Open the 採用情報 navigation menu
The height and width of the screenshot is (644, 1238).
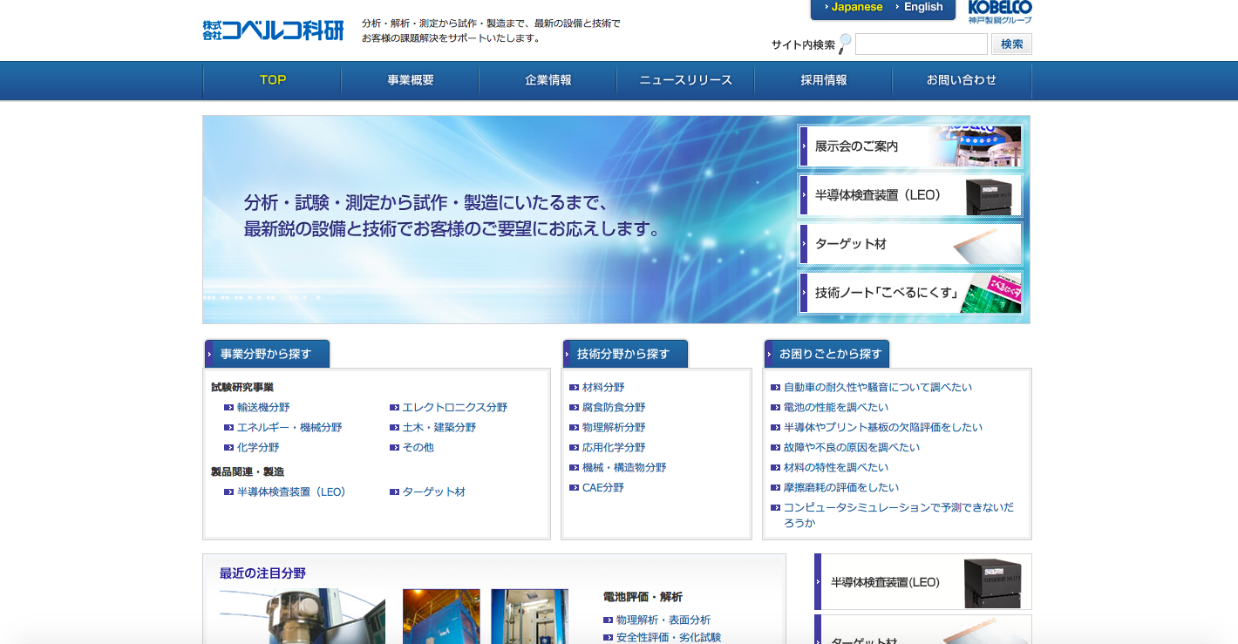[x=824, y=80]
